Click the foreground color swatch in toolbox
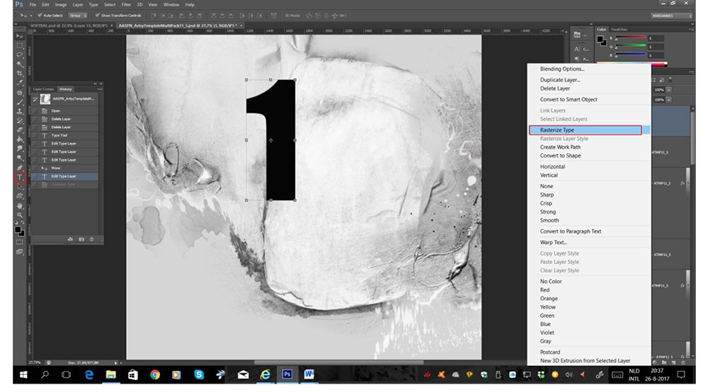Viewport: 708px width, 392px height. coord(18,230)
